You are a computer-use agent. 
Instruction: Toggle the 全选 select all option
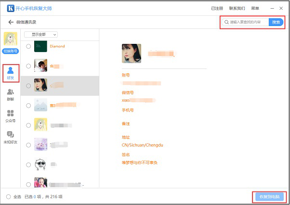coord(9,197)
